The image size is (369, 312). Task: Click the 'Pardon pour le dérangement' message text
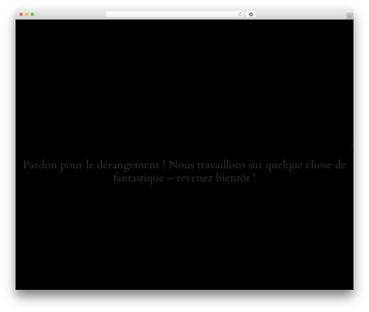click(x=184, y=171)
